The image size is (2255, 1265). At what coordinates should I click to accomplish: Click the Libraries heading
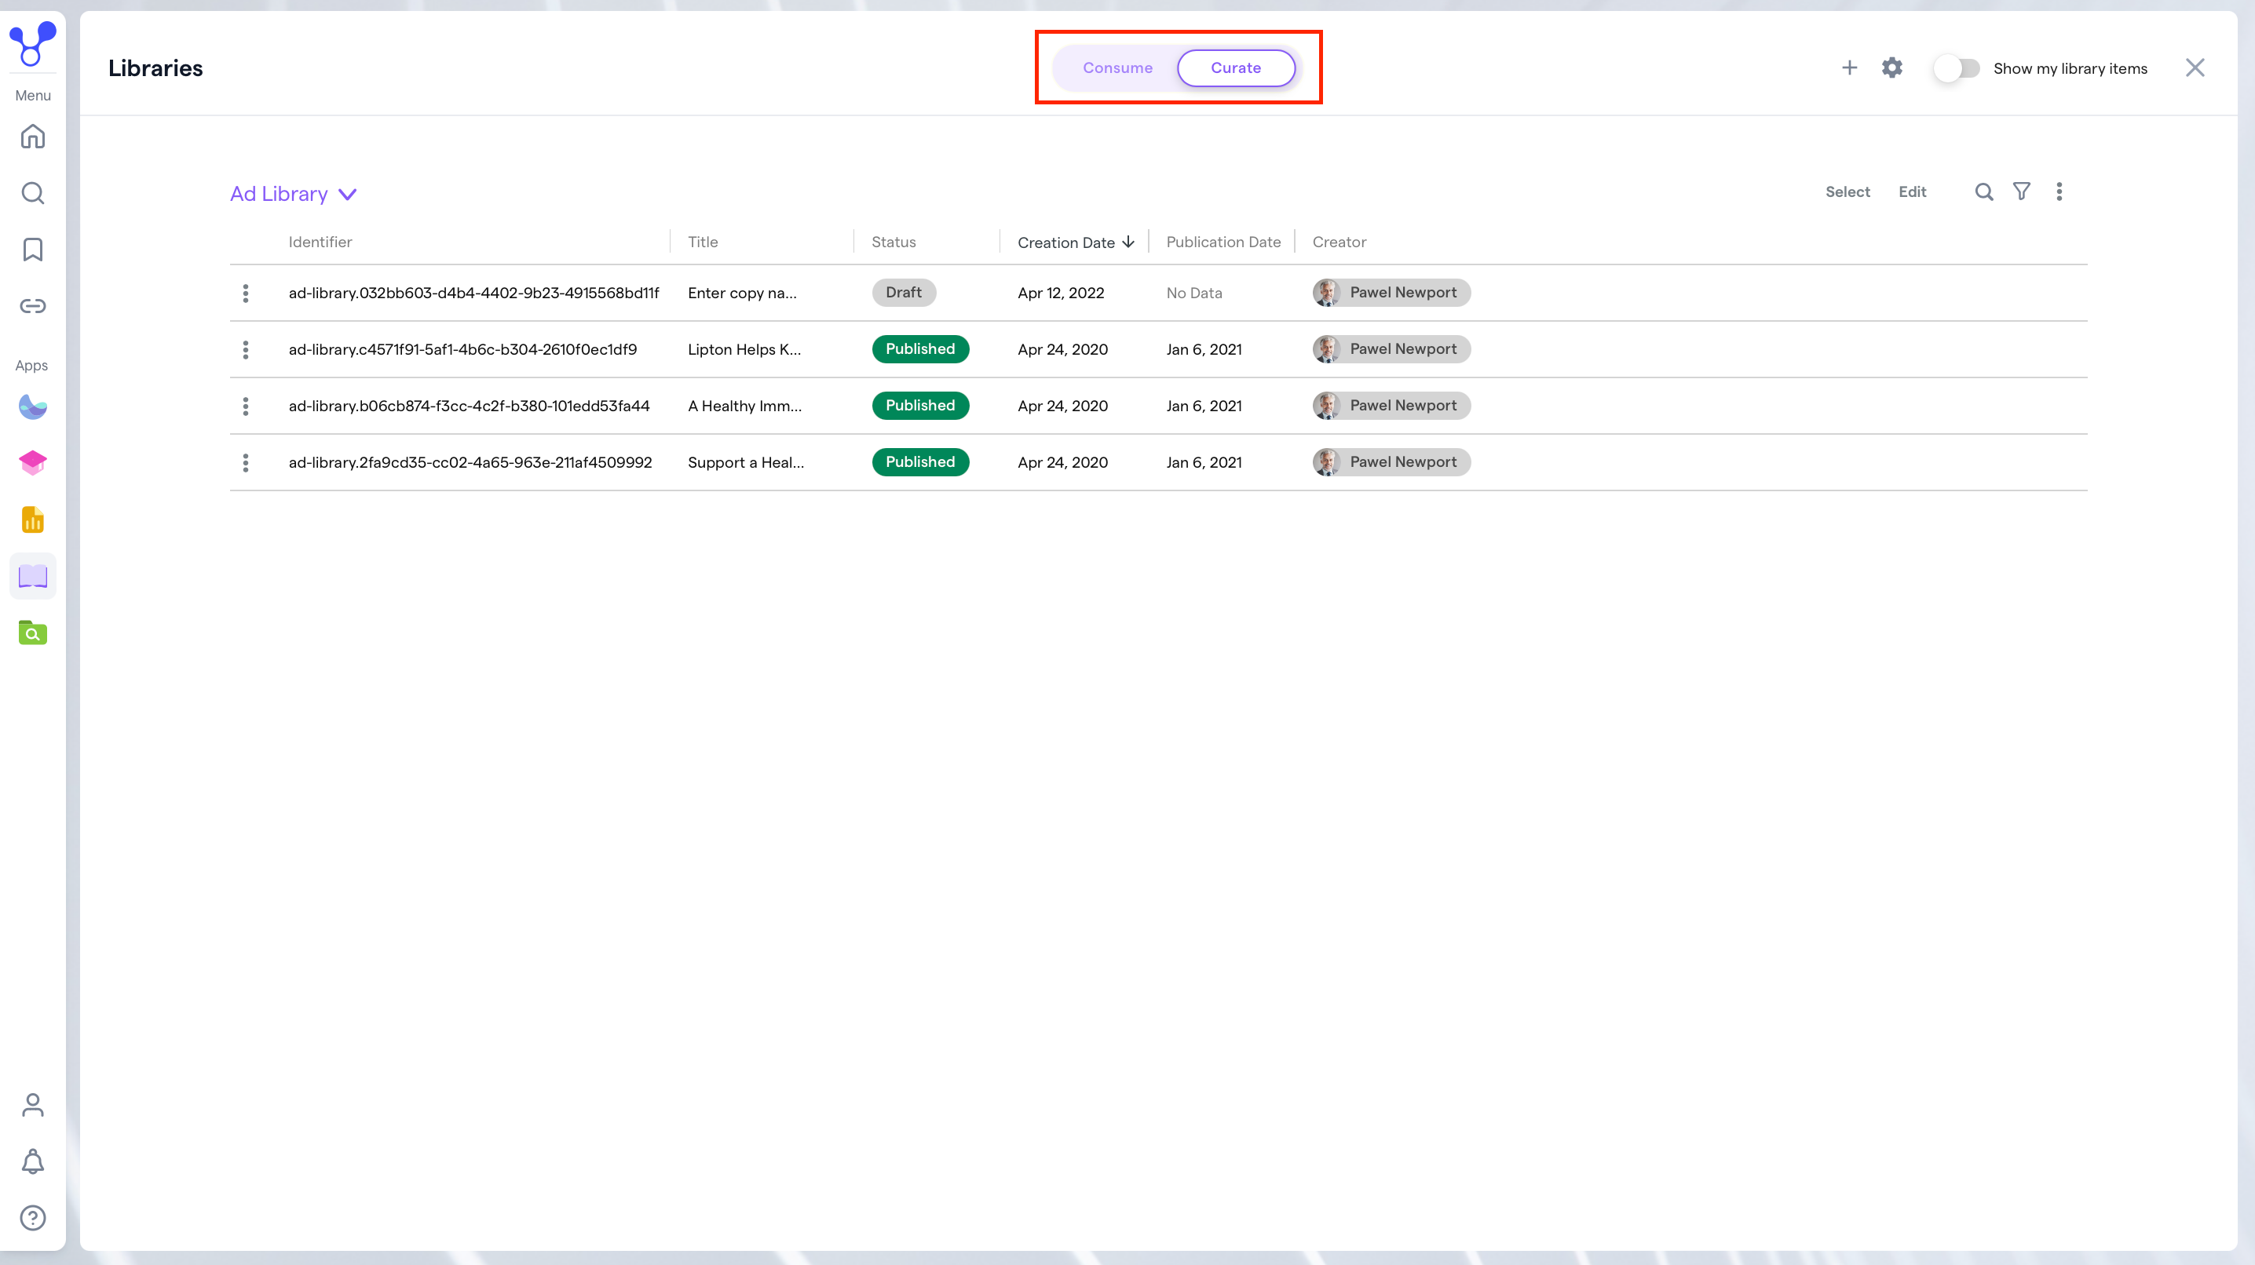pyautogui.click(x=155, y=68)
